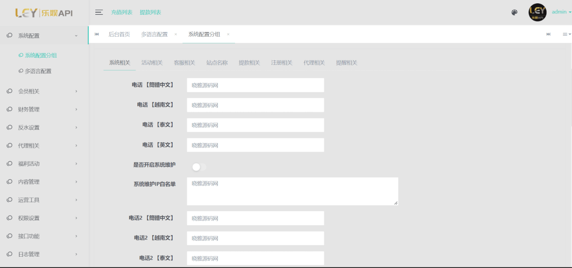The width and height of the screenshot is (572, 268).
Task: Select 多语言配置 in the sidebar
Action: coord(38,71)
